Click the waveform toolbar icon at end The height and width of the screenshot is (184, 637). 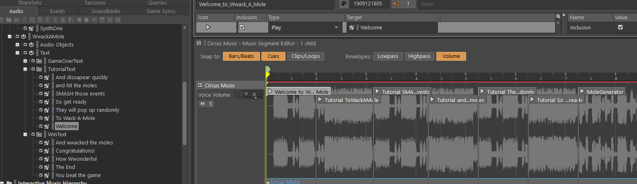tap(118, 20)
